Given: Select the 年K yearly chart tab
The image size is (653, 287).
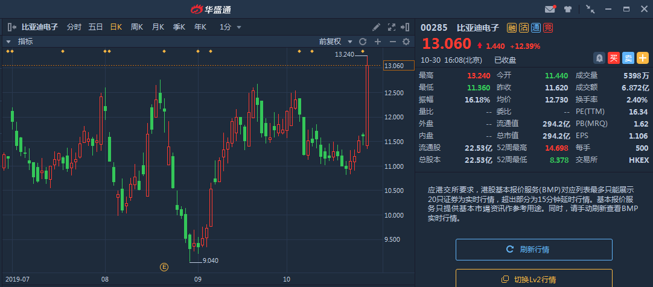Looking at the screenshot, I should click(x=200, y=28).
